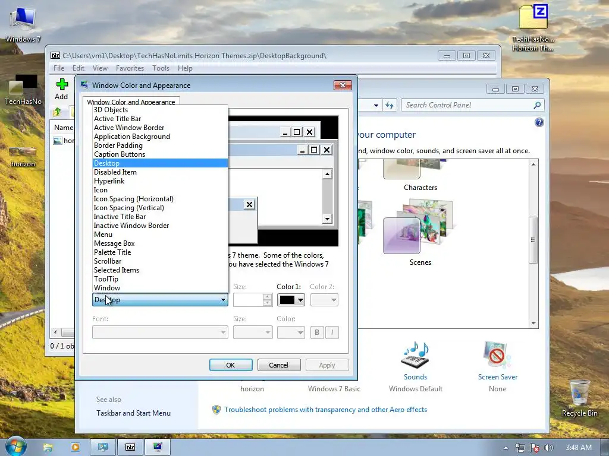Select Window in the item list
This screenshot has width=609, height=456.
point(160,288)
